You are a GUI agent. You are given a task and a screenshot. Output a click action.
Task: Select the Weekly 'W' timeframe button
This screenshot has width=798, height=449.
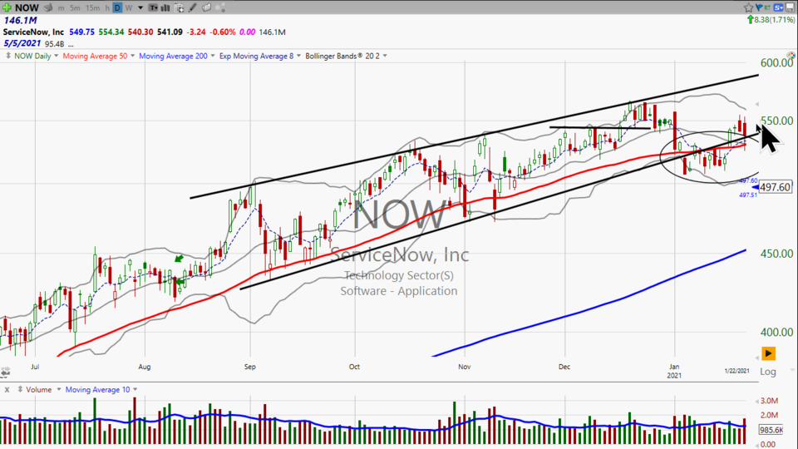point(129,8)
